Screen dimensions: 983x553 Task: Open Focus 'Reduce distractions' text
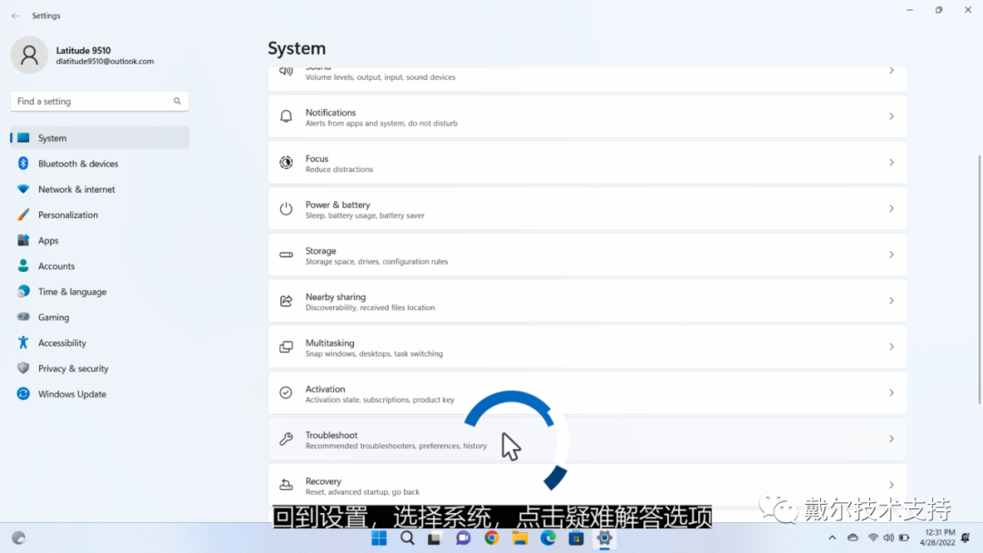pyautogui.click(x=339, y=169)
